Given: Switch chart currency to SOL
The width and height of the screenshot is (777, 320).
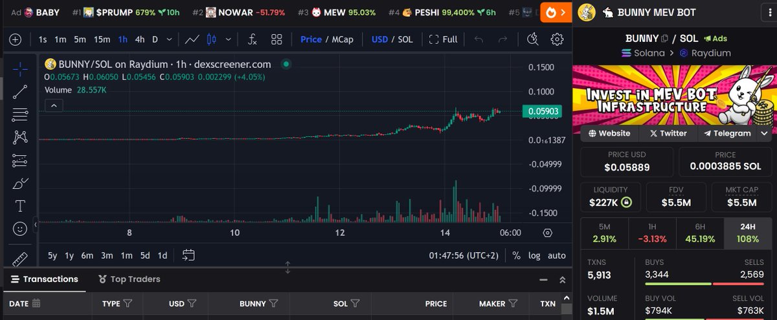Looking at the screenshot, I should (405, 39).
